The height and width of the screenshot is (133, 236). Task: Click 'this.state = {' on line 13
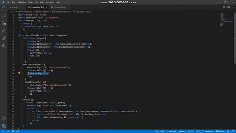35,50
